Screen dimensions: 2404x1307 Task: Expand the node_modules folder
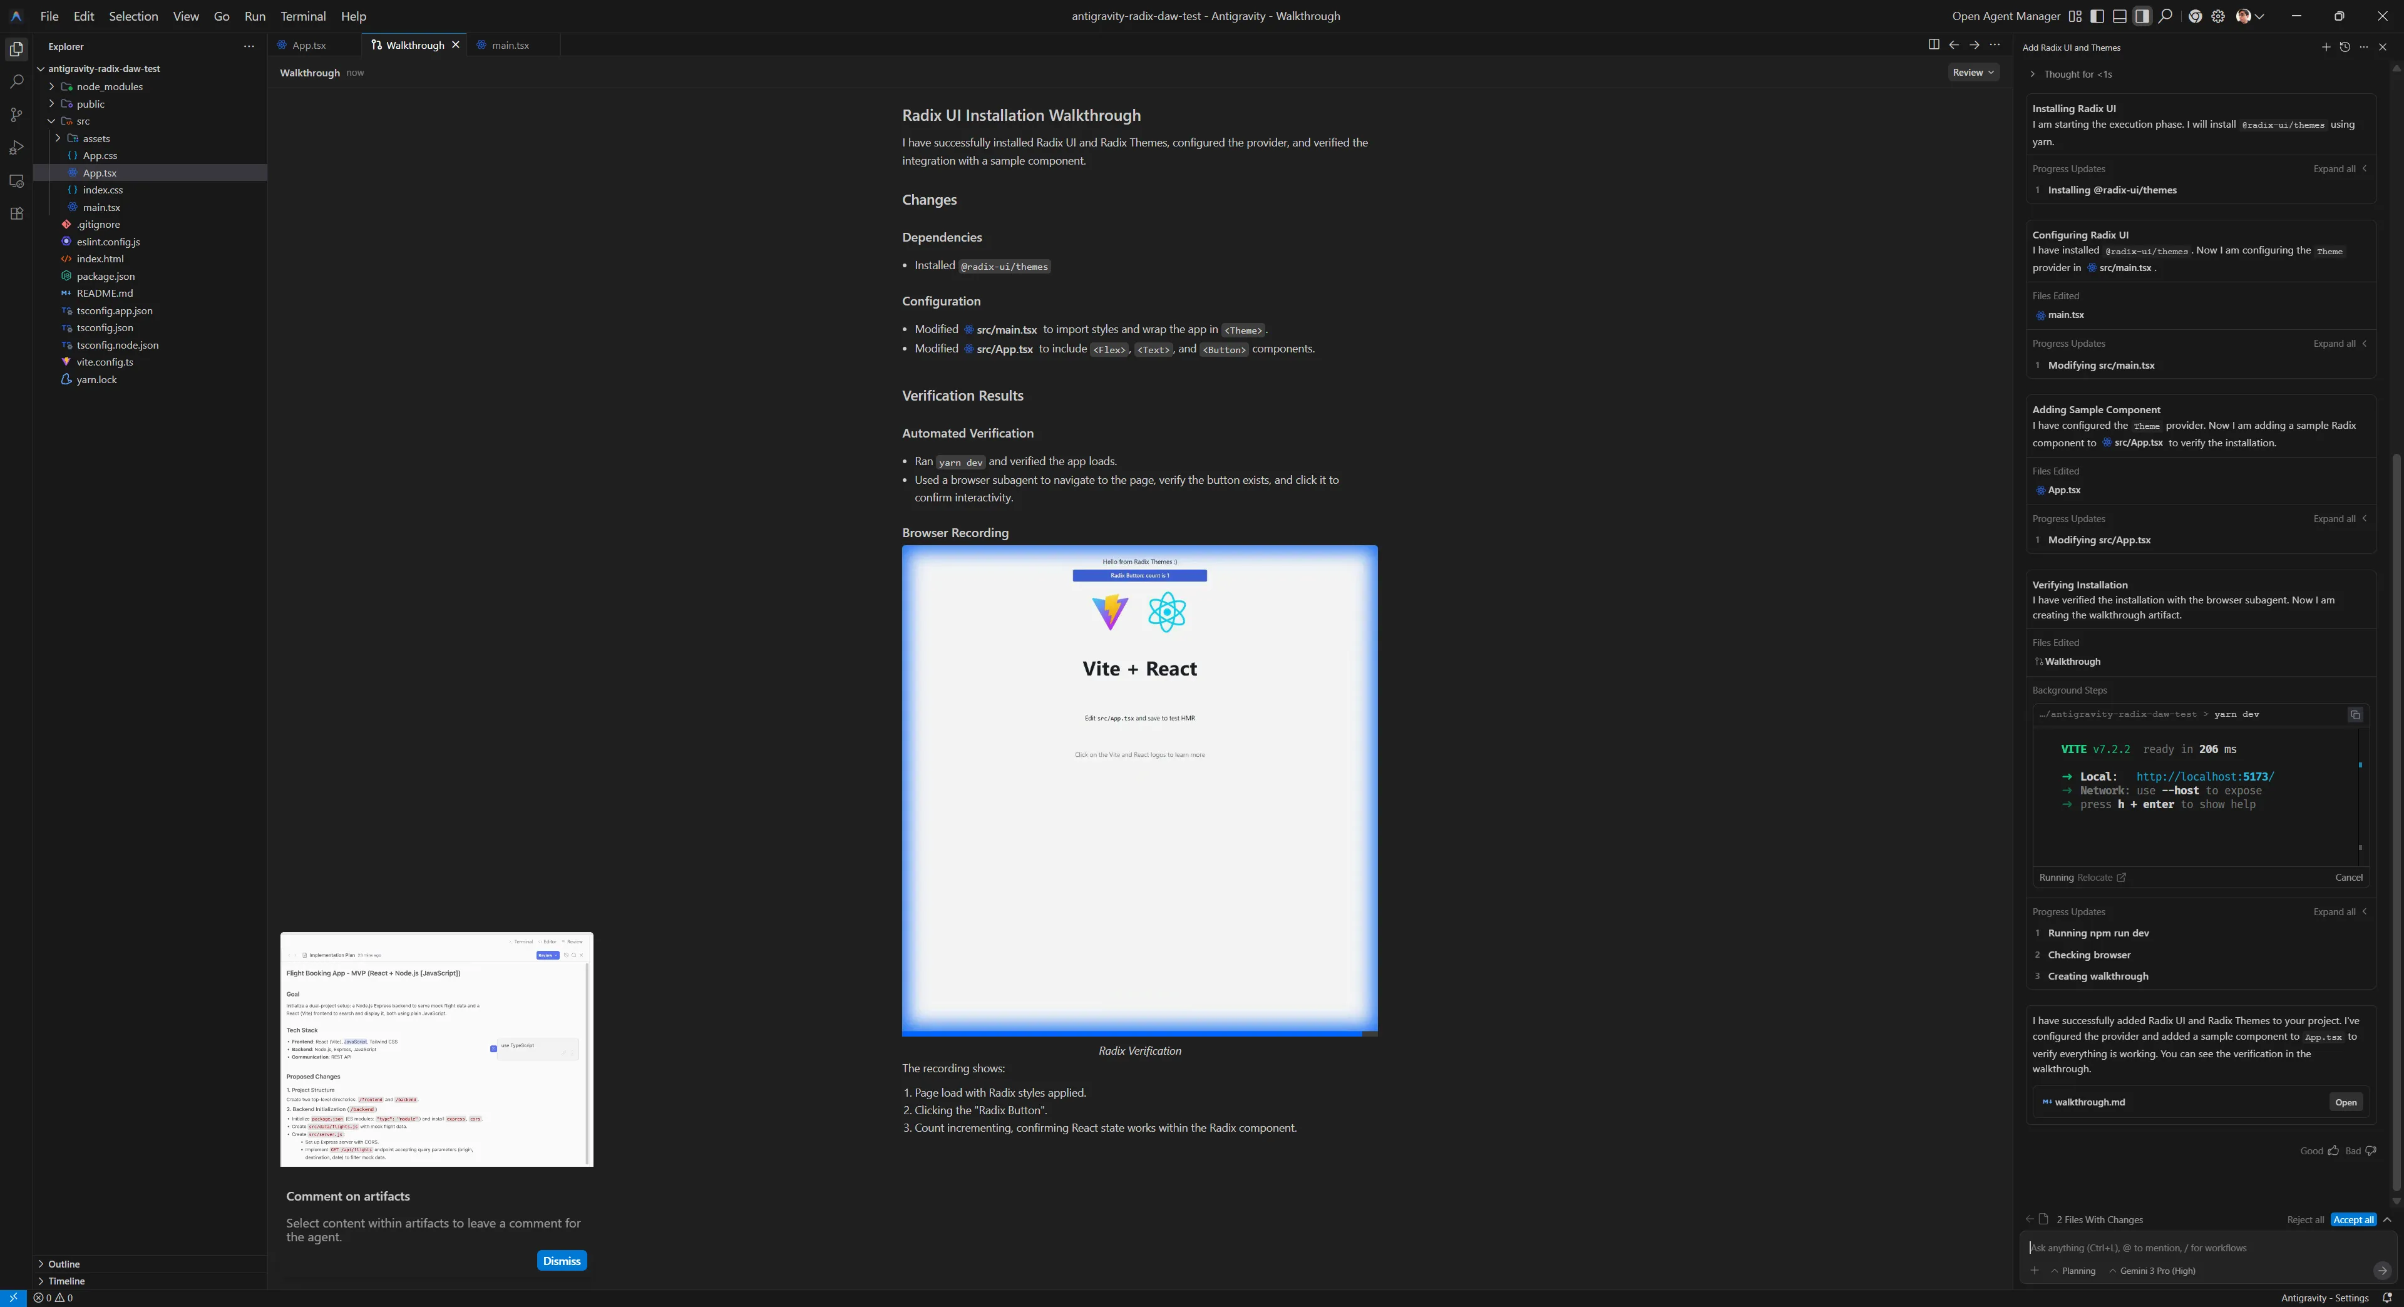(x=107, y=86)
